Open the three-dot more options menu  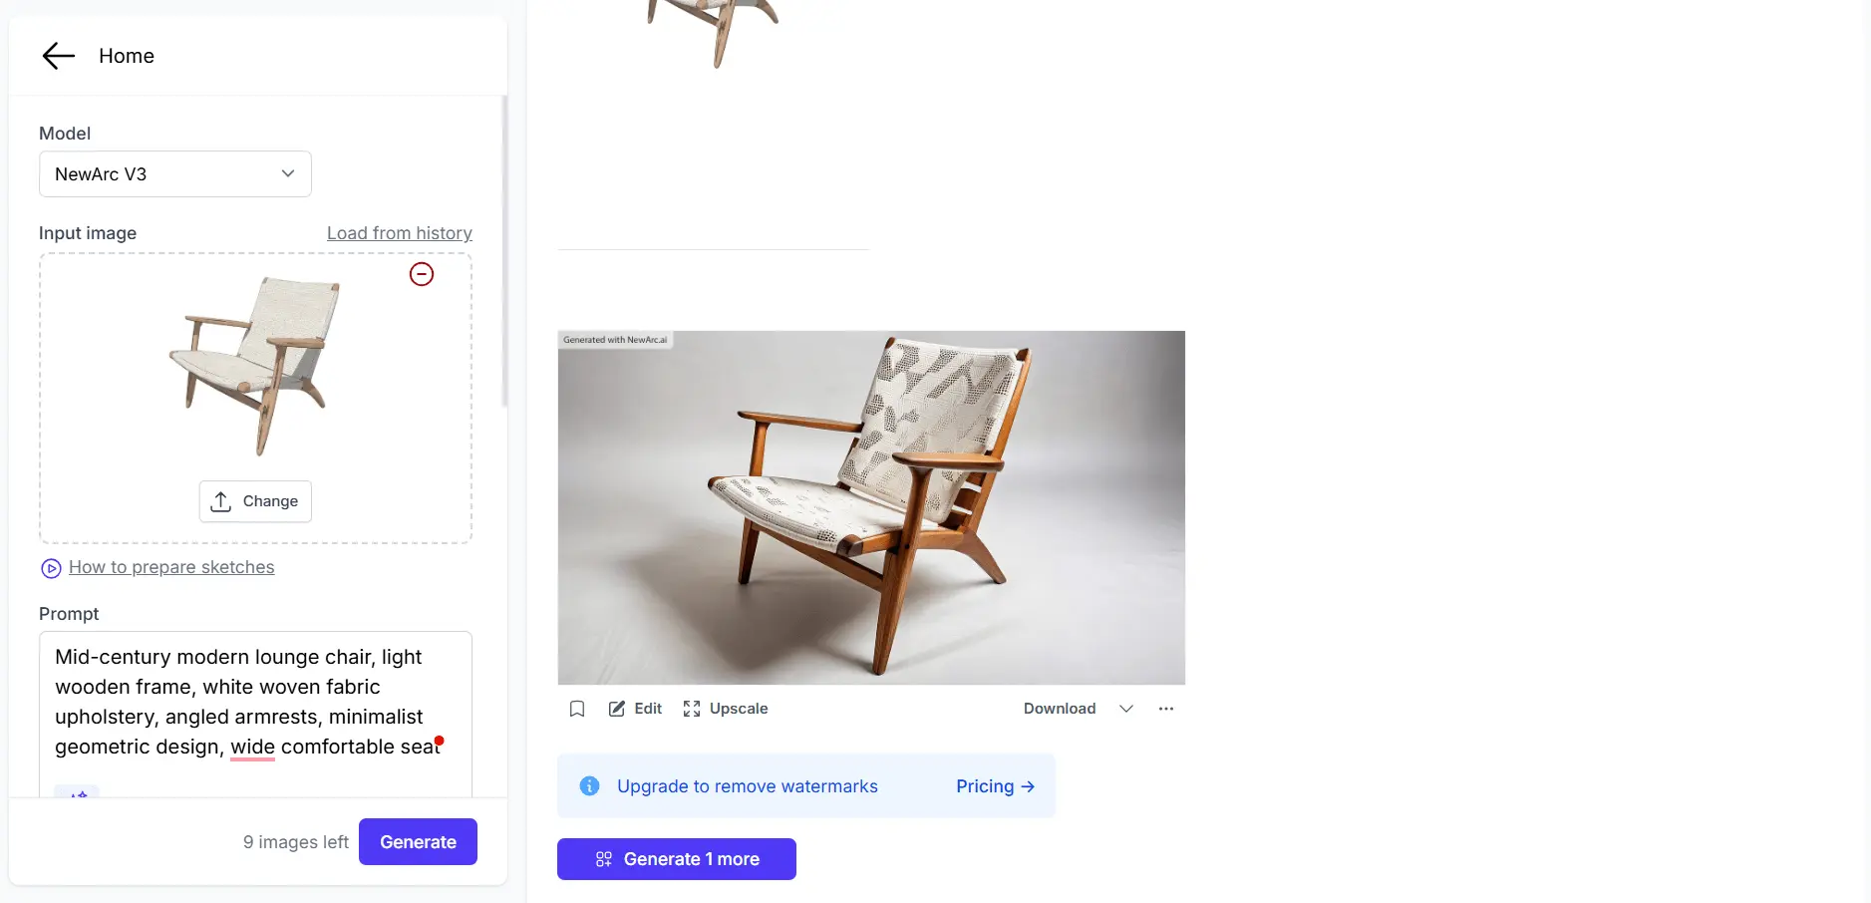point(1166,709)
